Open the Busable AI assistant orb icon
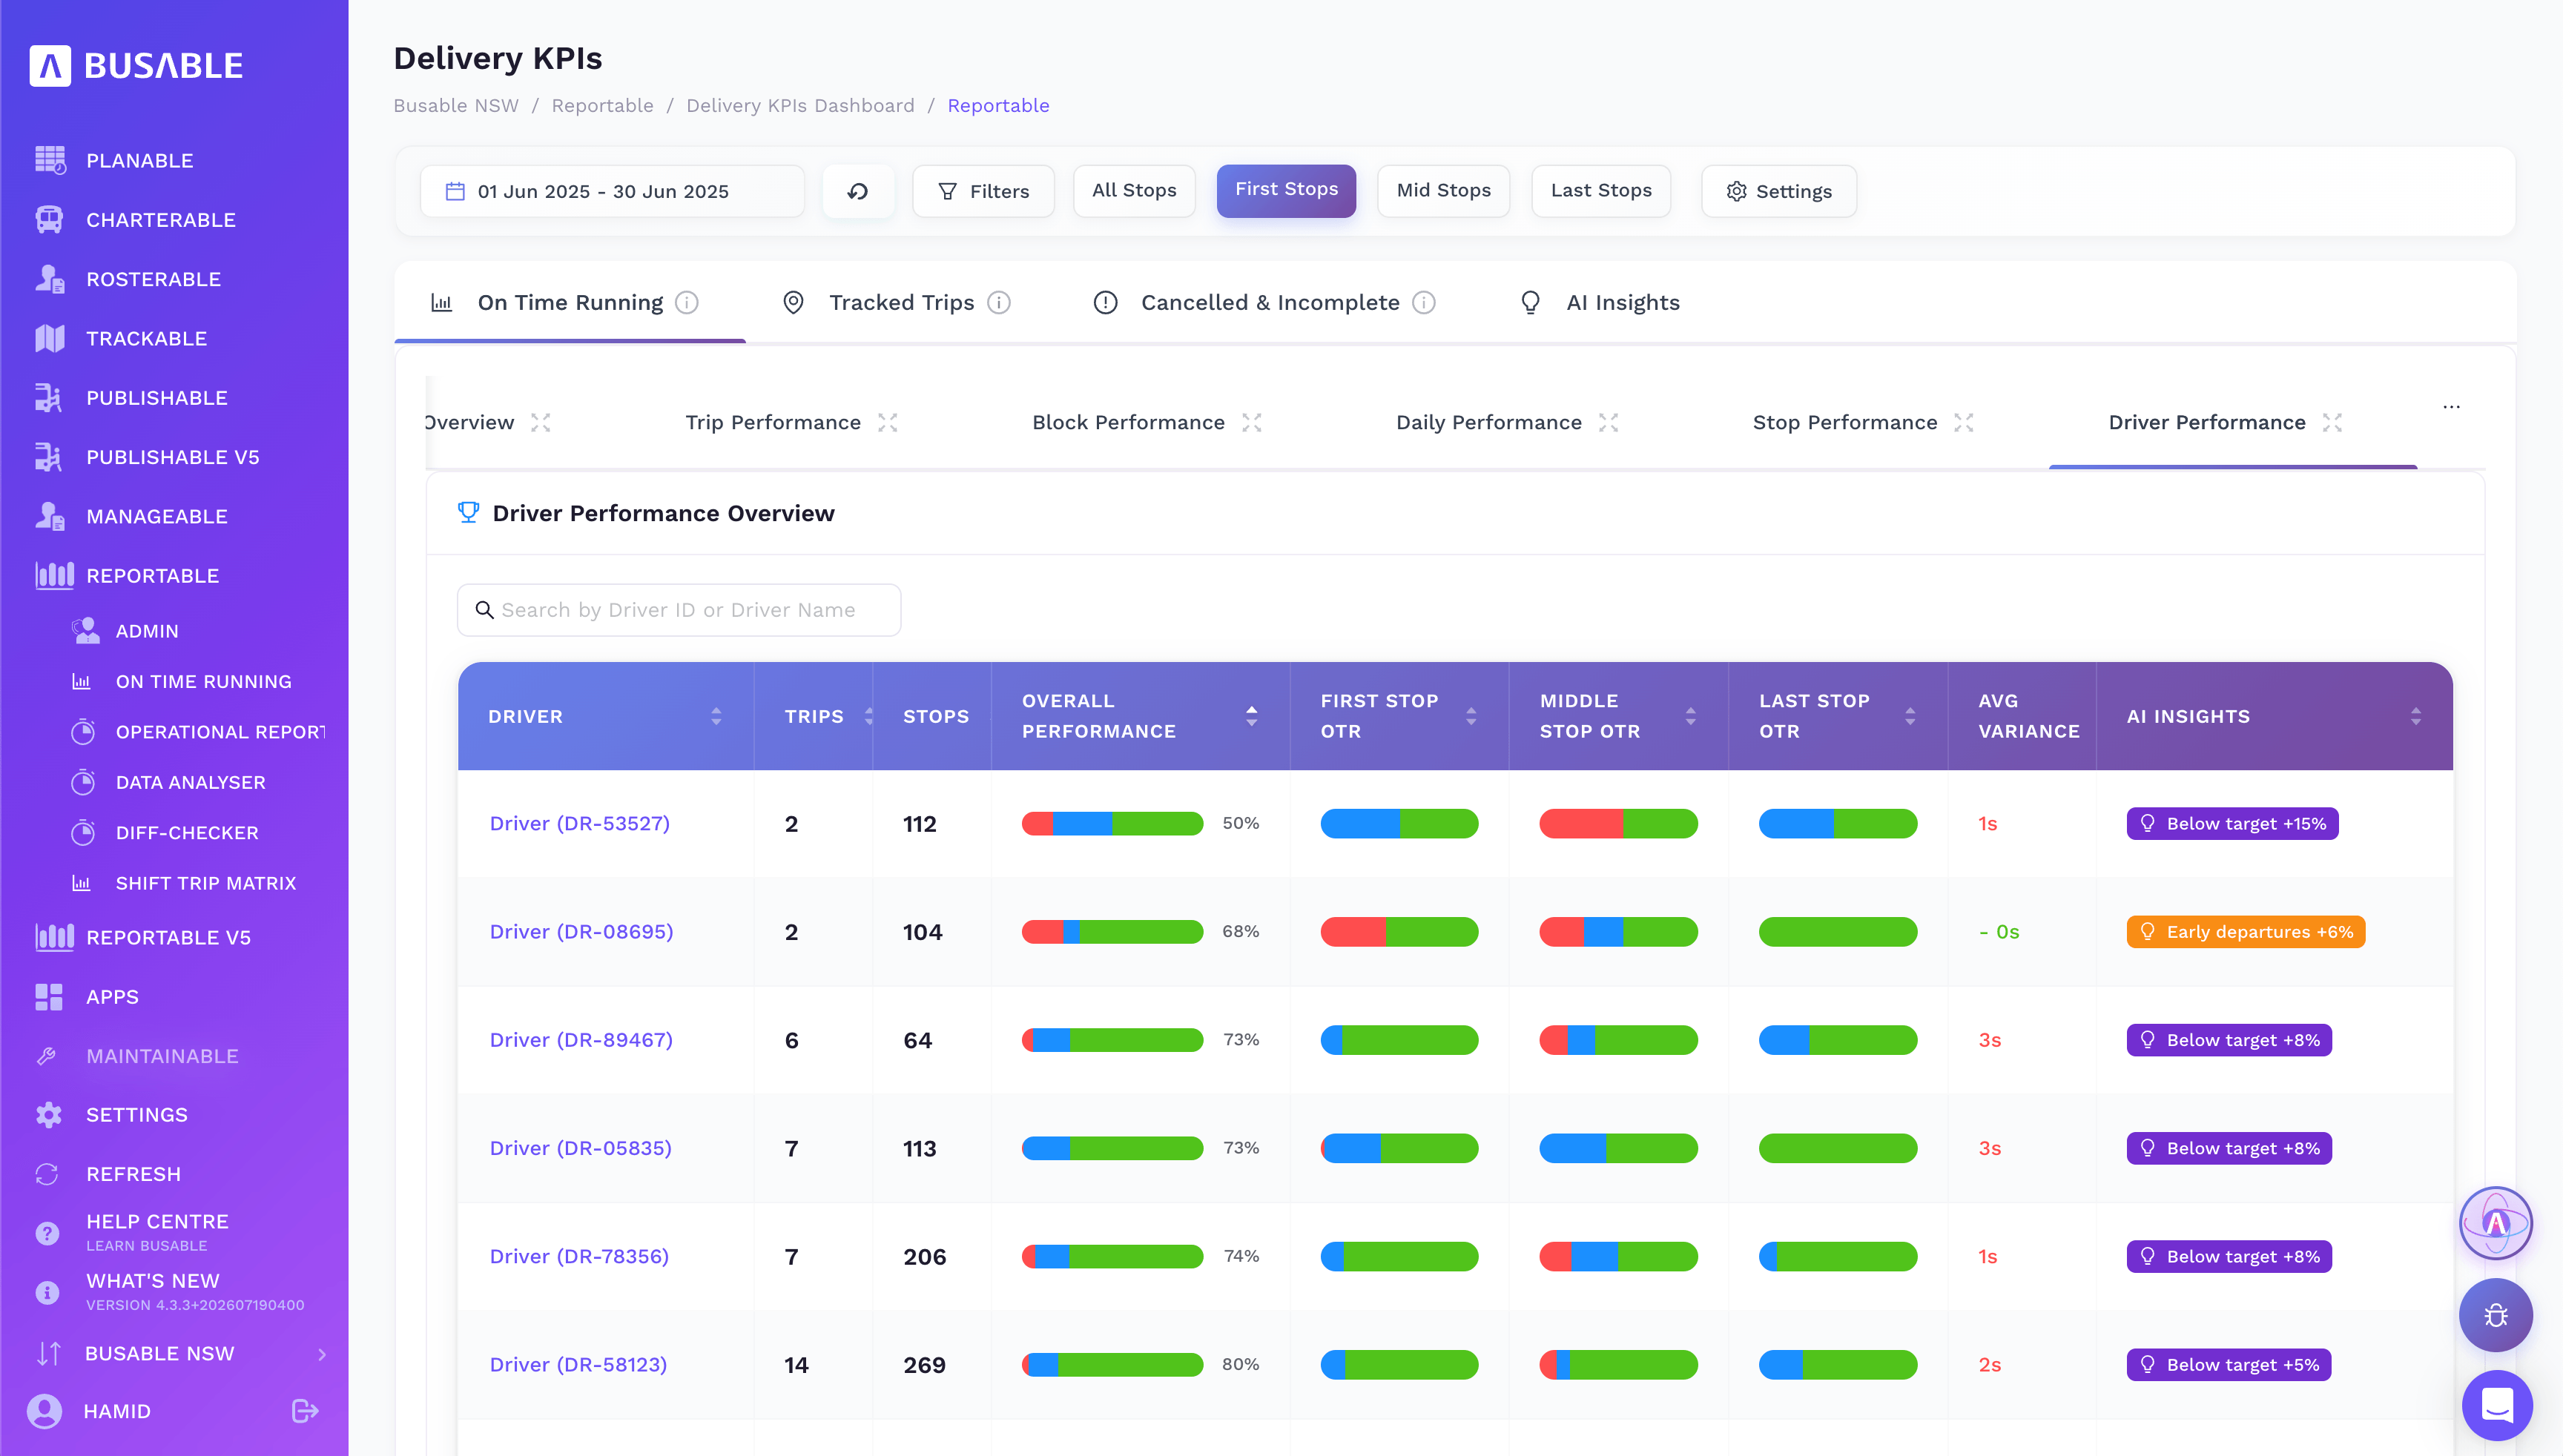 (x=2496, y=1222)
